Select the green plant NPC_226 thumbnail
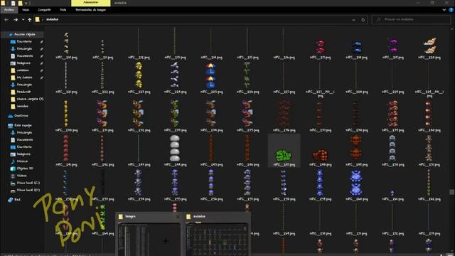Screen dimensions: 455x256 pyautogui.click(x=247, y=75)
